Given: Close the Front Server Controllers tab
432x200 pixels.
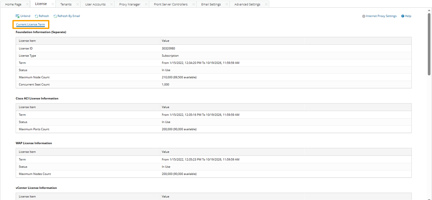Looking at the screenshot, I should tap(194, 4).
